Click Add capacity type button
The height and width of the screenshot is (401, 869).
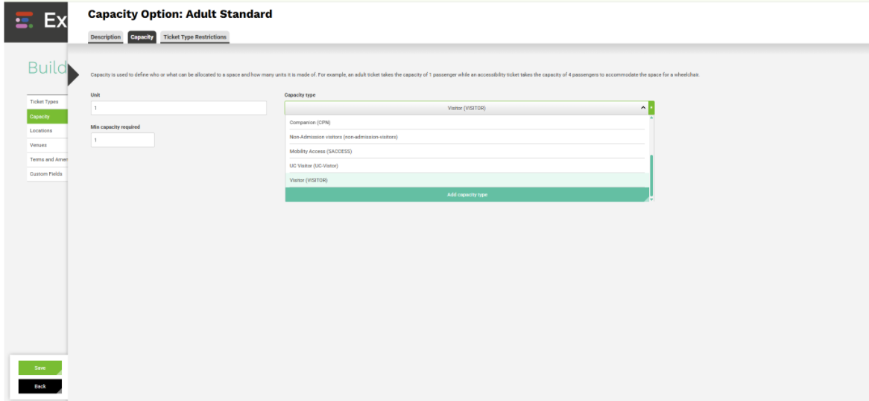467,195
